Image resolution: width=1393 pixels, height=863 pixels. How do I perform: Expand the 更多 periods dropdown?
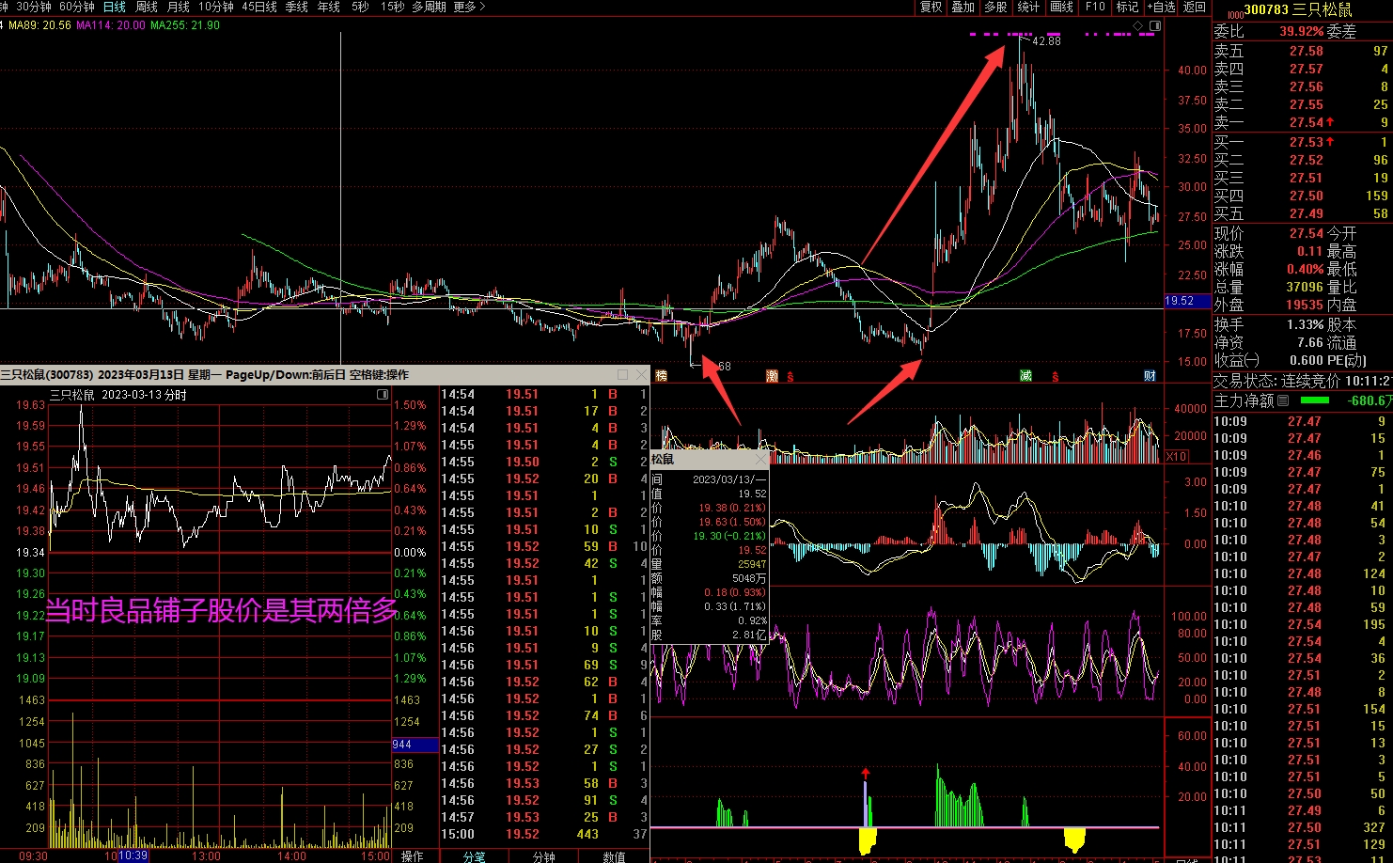[469, 7]
